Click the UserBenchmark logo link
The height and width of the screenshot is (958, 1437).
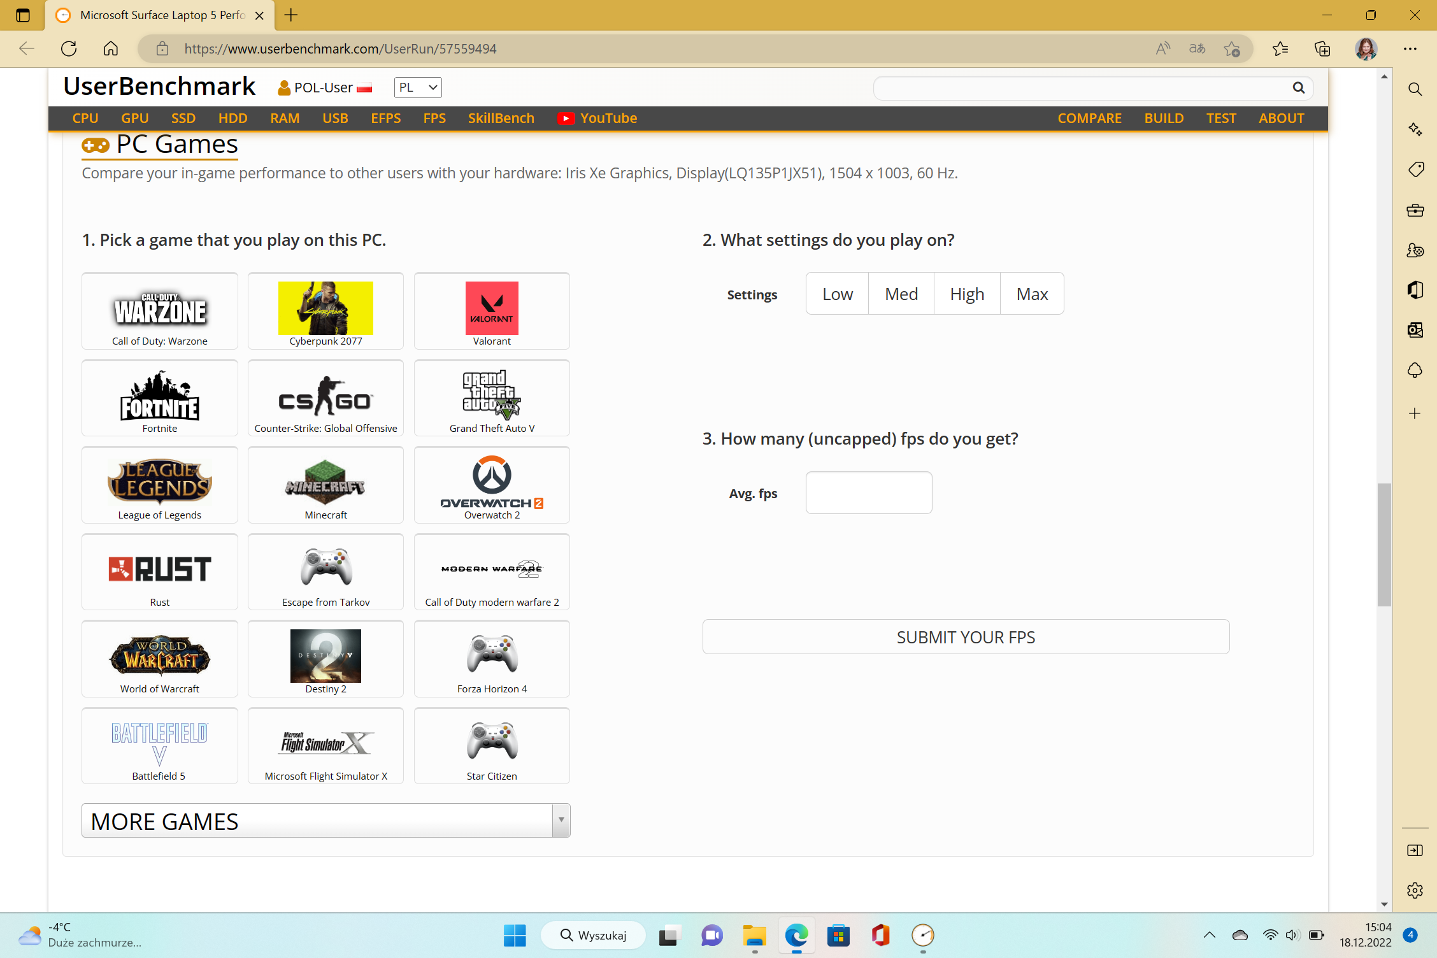point(159,87)
